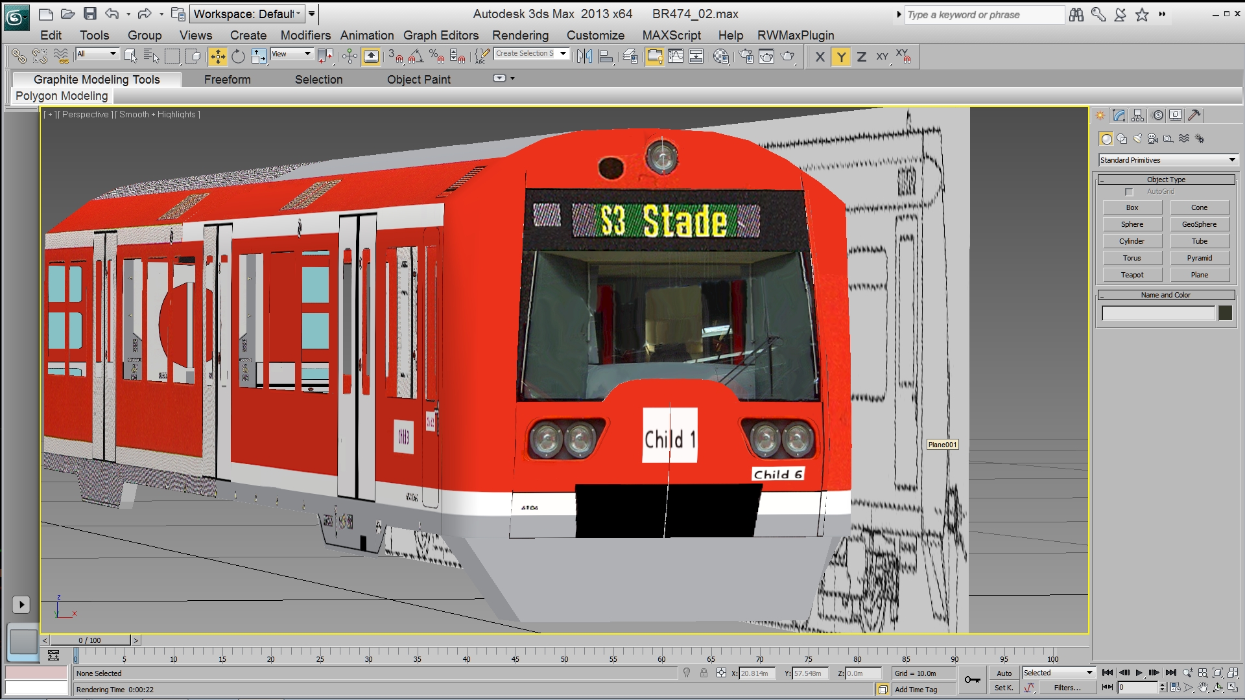Select the Select and Move tool

(218, 57)
